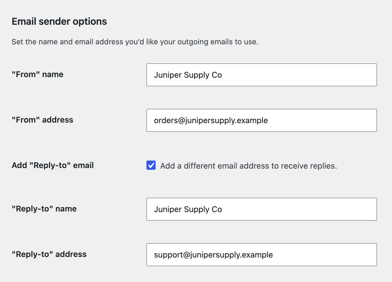Click "Juniper Supply Co" text in "From" name field
The image size is (392, 282).
point(188,75)
